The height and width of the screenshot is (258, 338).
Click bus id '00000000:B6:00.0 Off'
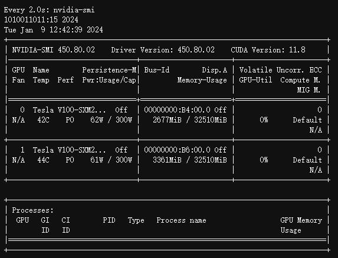tap(185, 150)
